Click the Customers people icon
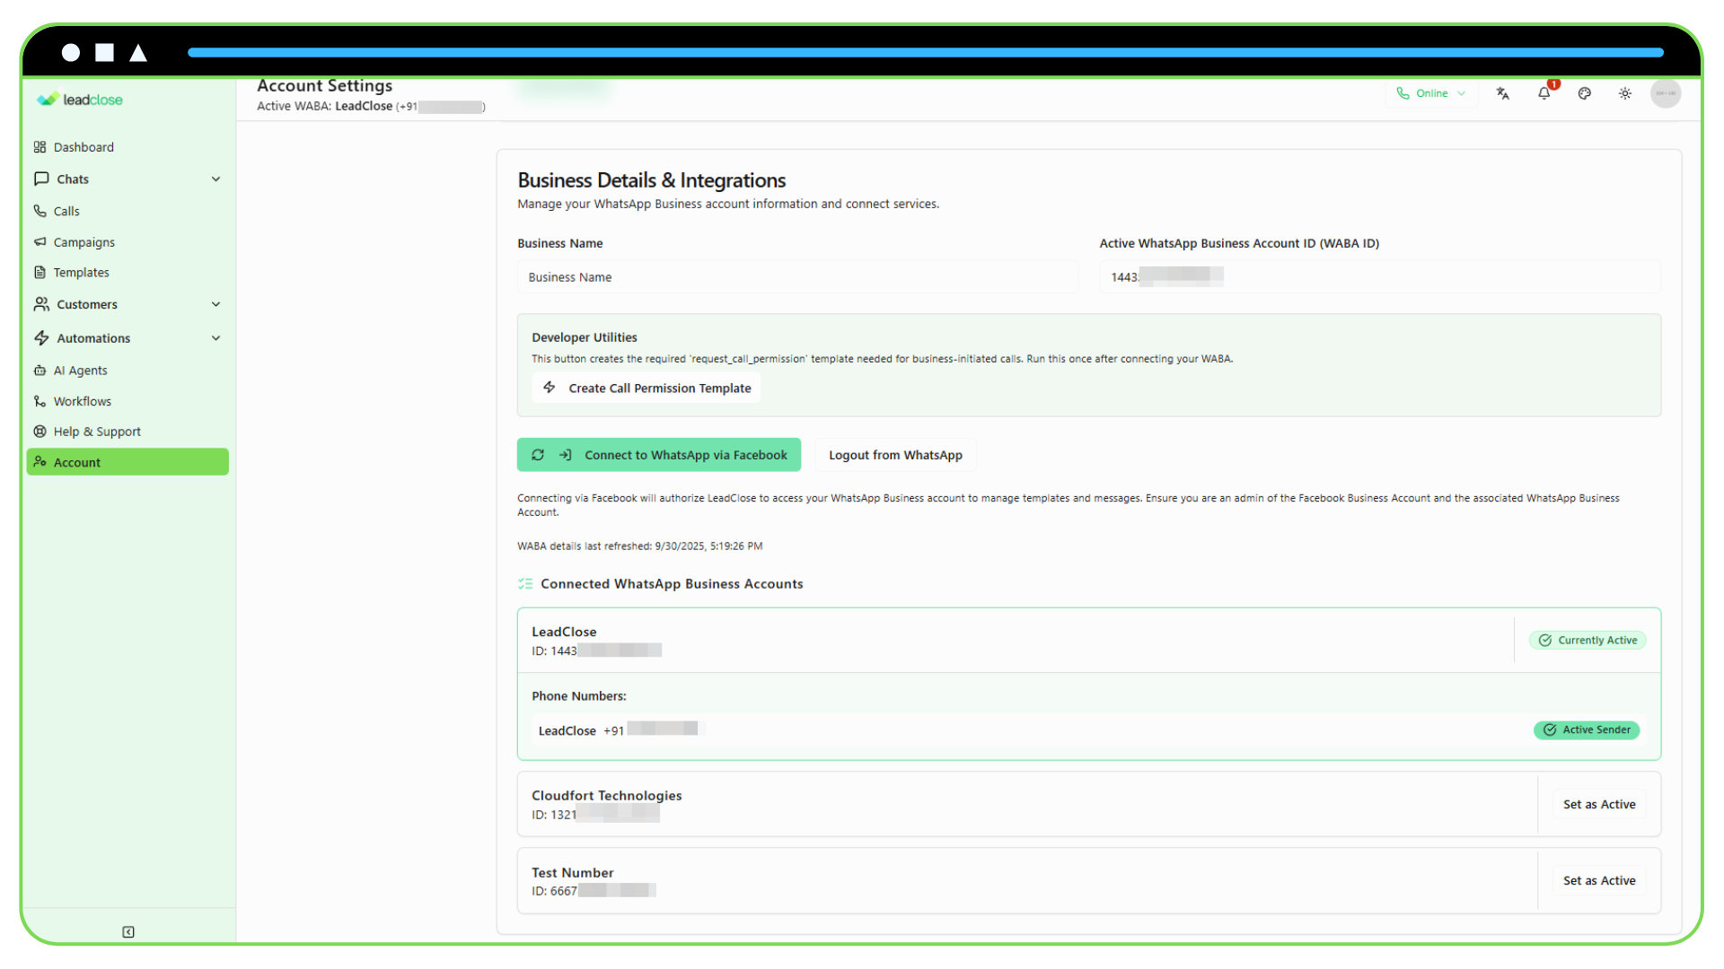 41,304
